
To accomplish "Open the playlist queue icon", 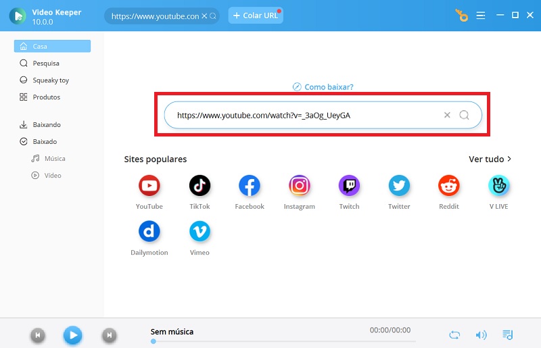I will 508,334.
